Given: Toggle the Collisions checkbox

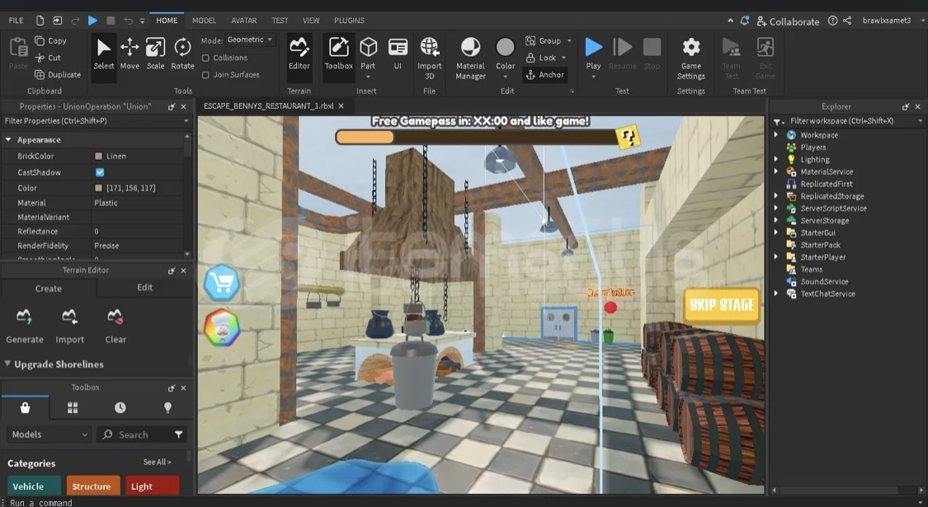Looking at the screenshot, I should [x=206, y=58].
